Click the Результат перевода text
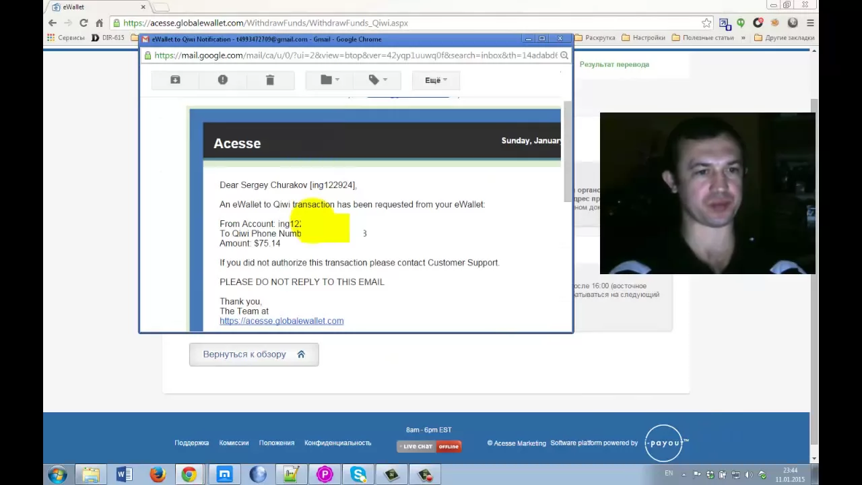Screen dimensions: 862x485 (x=614, y=65)
